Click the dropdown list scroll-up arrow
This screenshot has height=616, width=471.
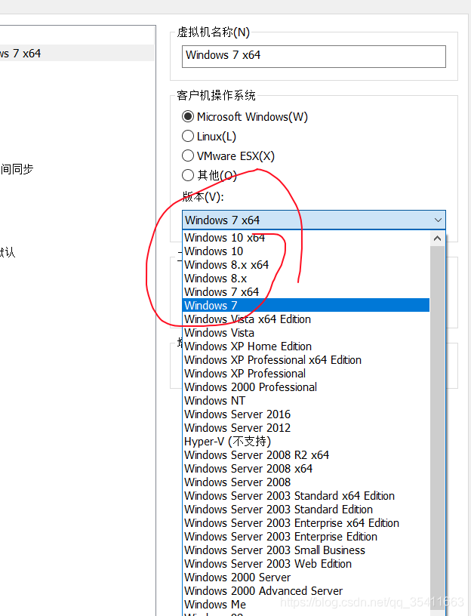click(x=438, y=238)
